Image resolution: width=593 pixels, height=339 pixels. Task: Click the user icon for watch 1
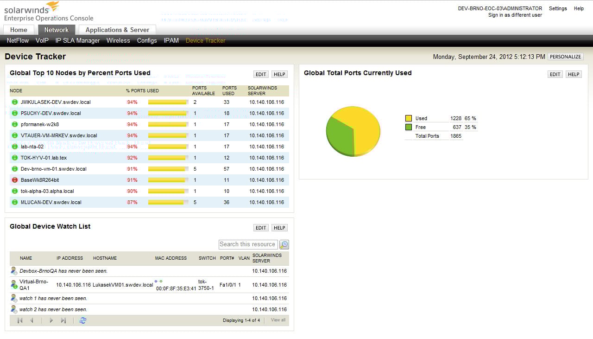(x=14, y=298)
